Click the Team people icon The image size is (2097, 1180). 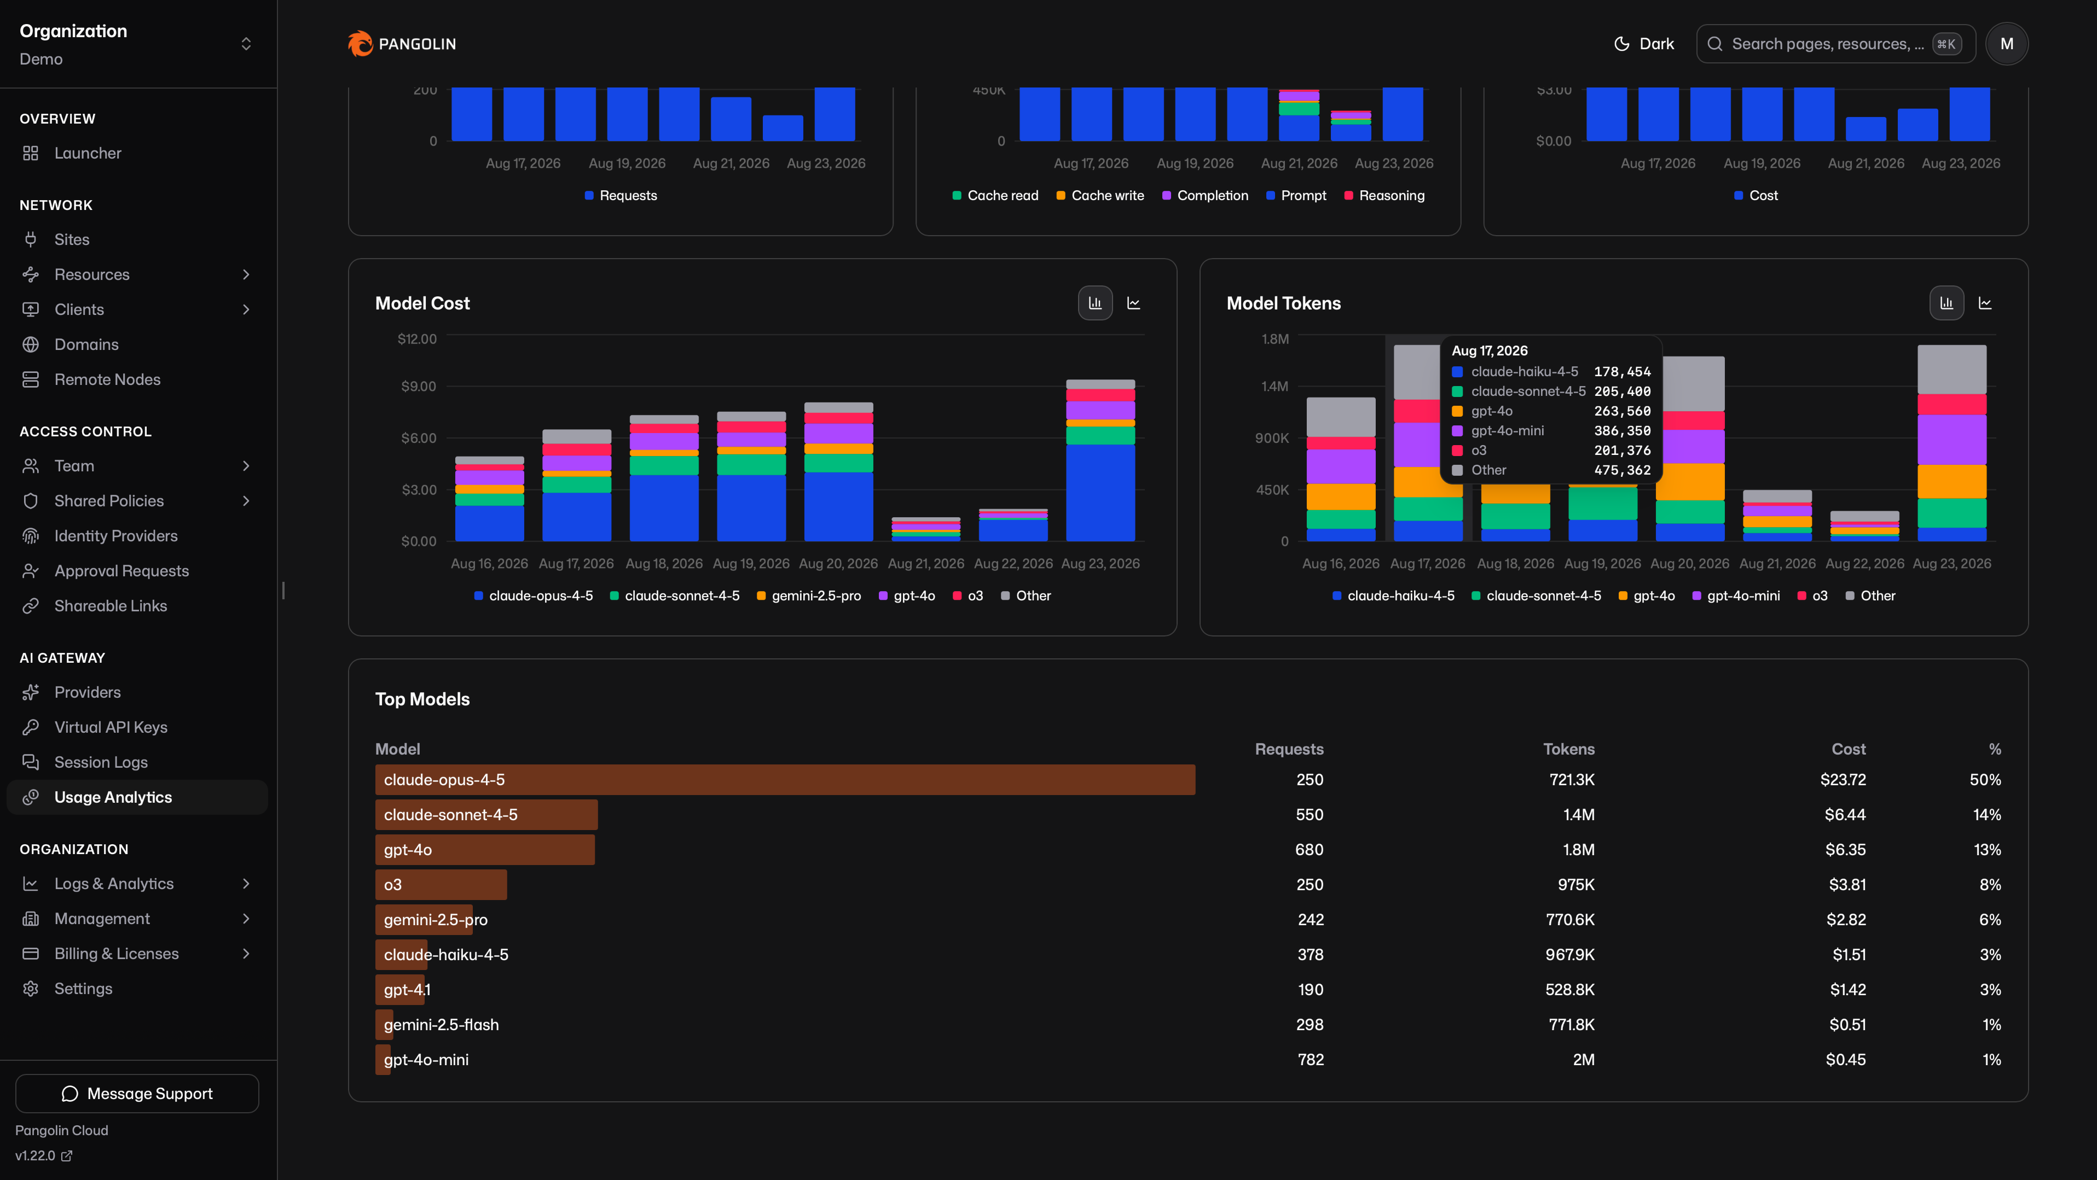[x=31, y=465]
